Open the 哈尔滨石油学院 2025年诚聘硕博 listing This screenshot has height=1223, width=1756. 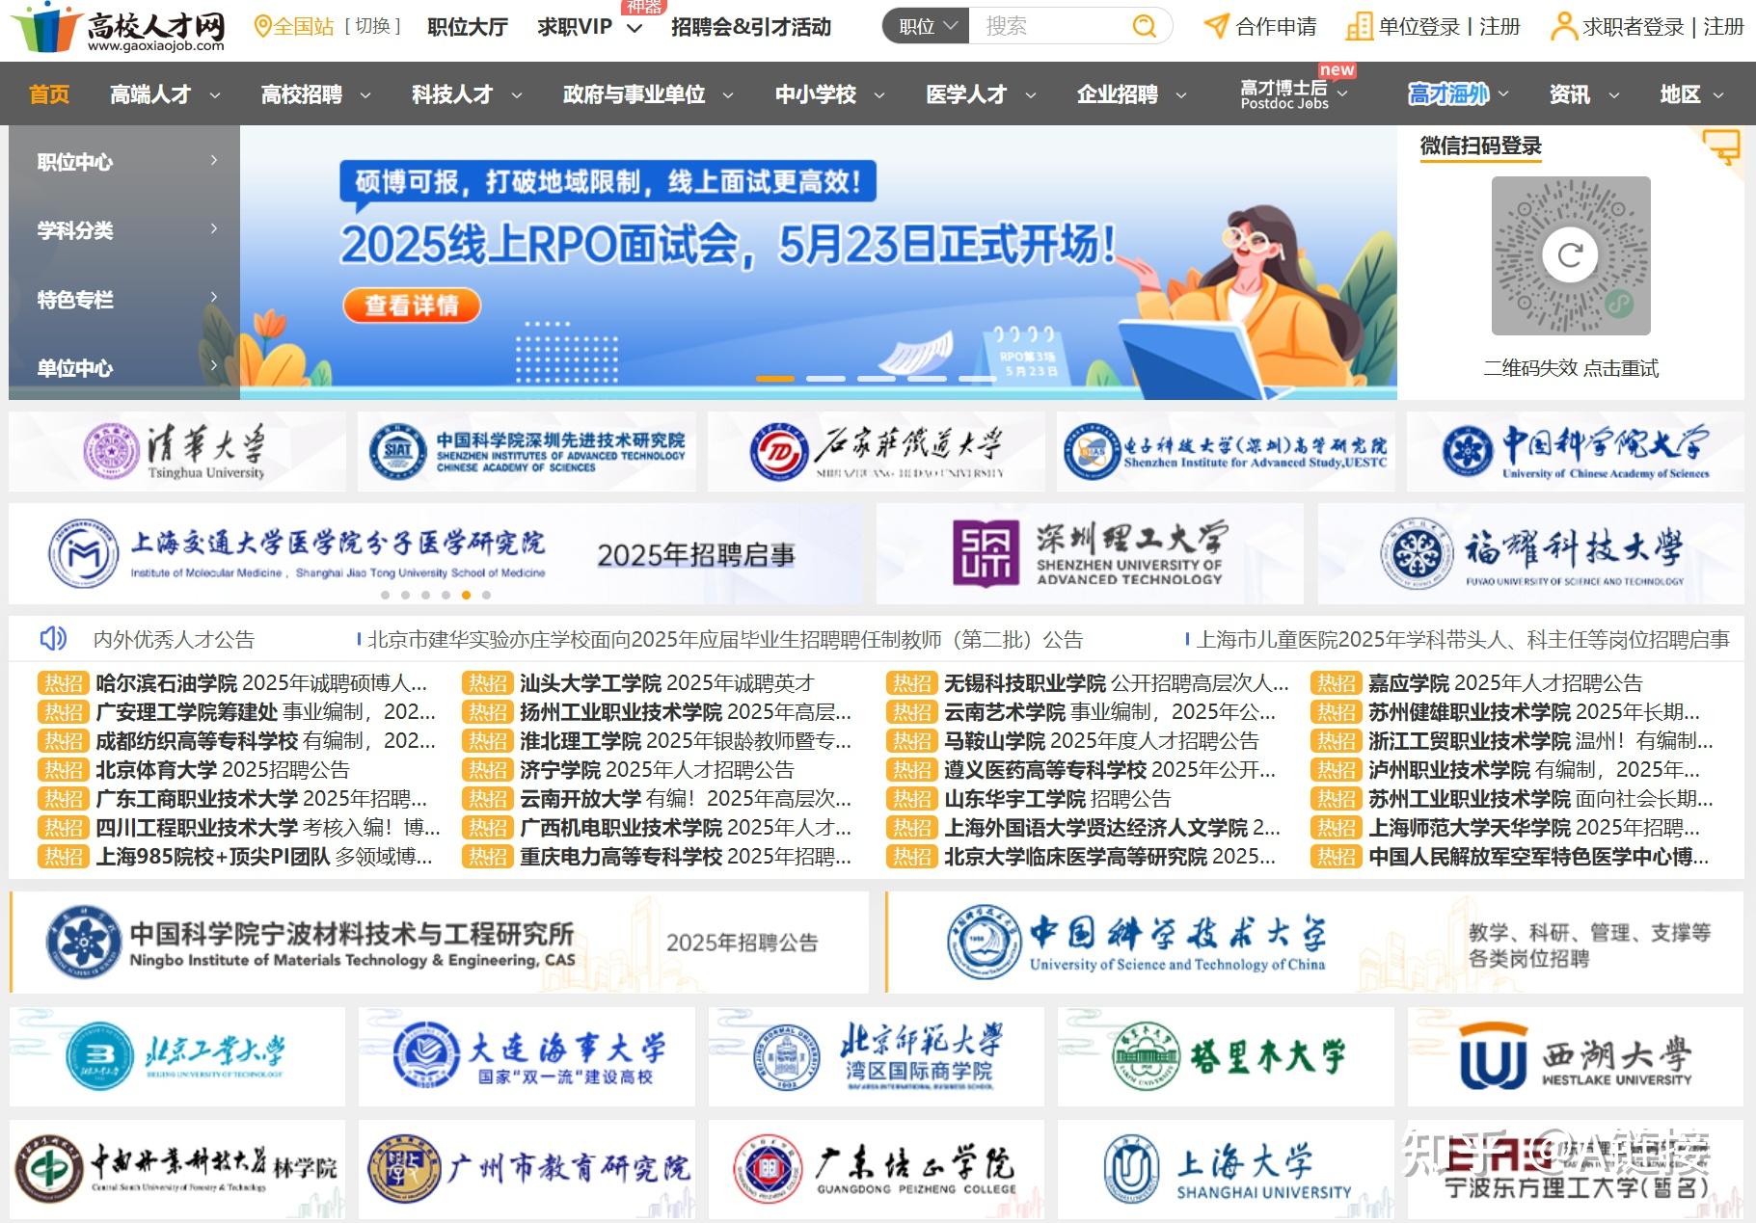coord(261,683)
